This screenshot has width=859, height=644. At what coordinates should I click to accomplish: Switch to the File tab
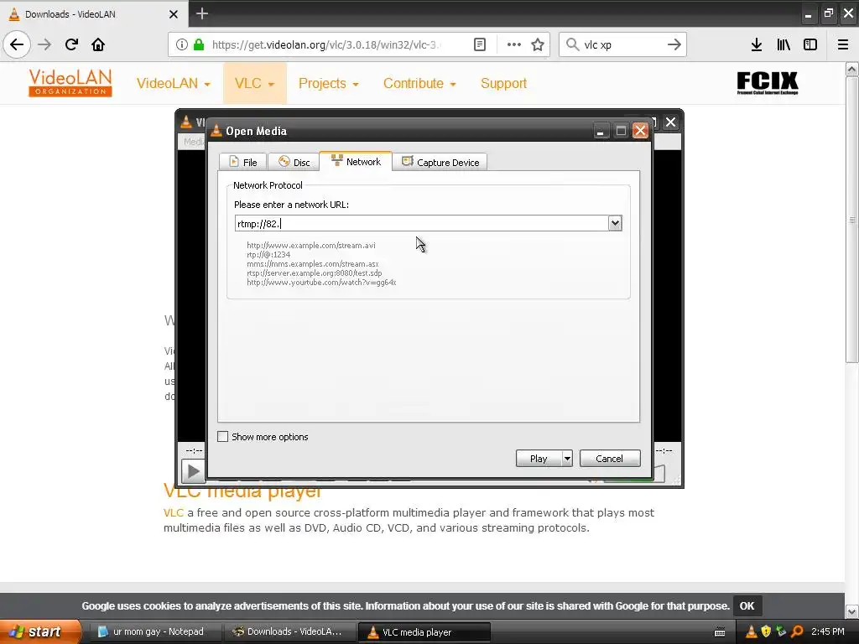click(x=242, y=162)
